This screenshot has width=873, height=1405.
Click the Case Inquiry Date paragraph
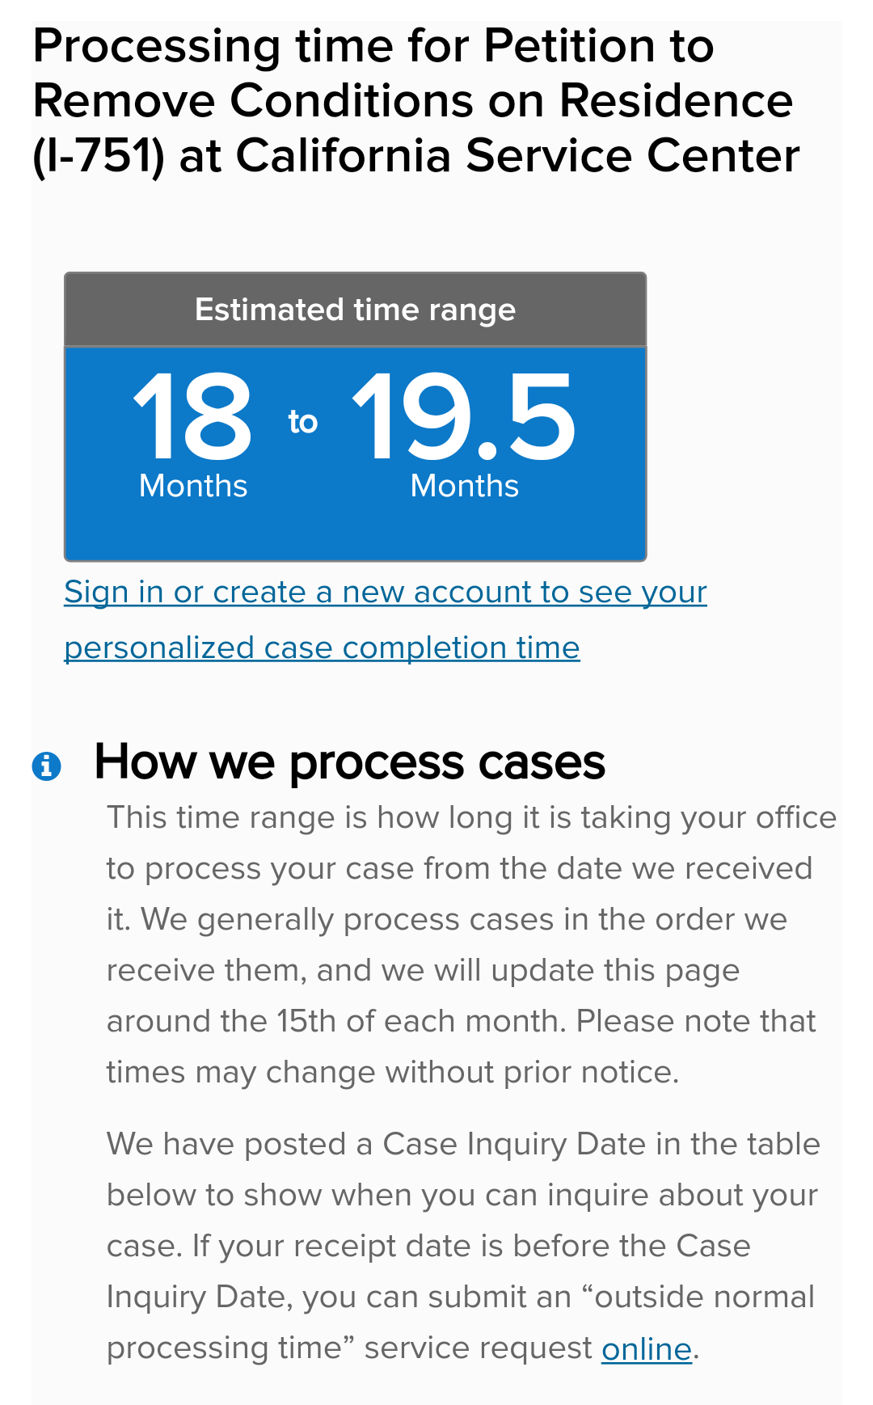[463, 1246]
